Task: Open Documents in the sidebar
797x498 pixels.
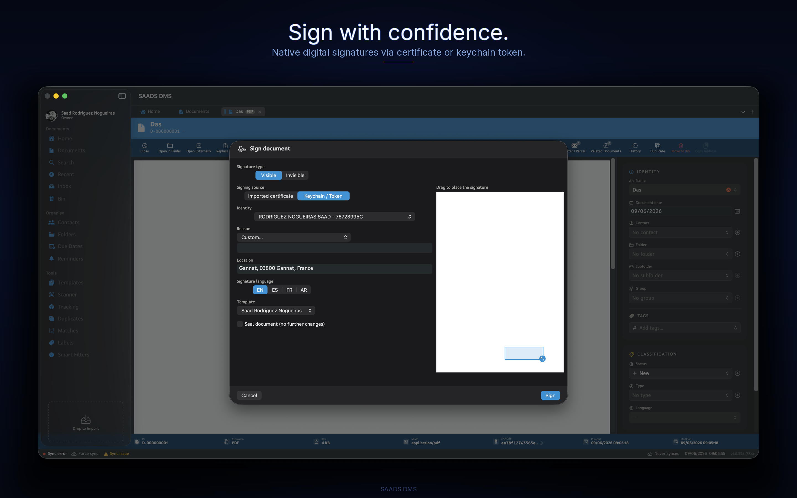Action: (67, 151)
